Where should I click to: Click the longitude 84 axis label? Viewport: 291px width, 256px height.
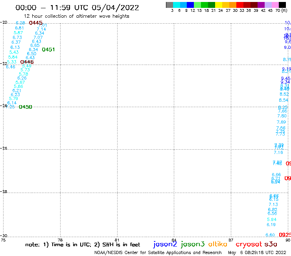pyautogui.click(x=174, y=240)
